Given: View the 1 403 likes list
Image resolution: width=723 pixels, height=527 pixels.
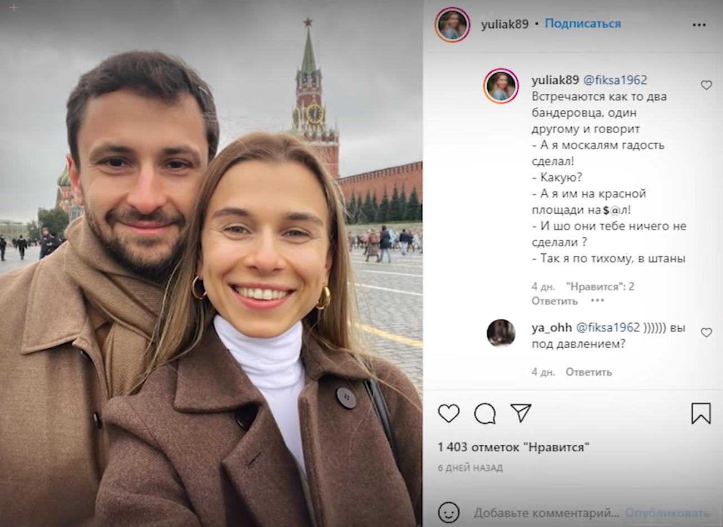Looking at the screenshot, I should tap(513, 446).
